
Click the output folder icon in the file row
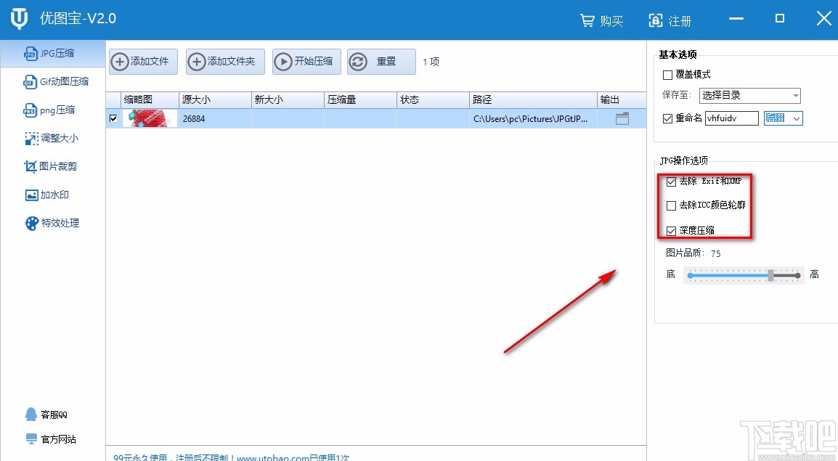[621, 118]
